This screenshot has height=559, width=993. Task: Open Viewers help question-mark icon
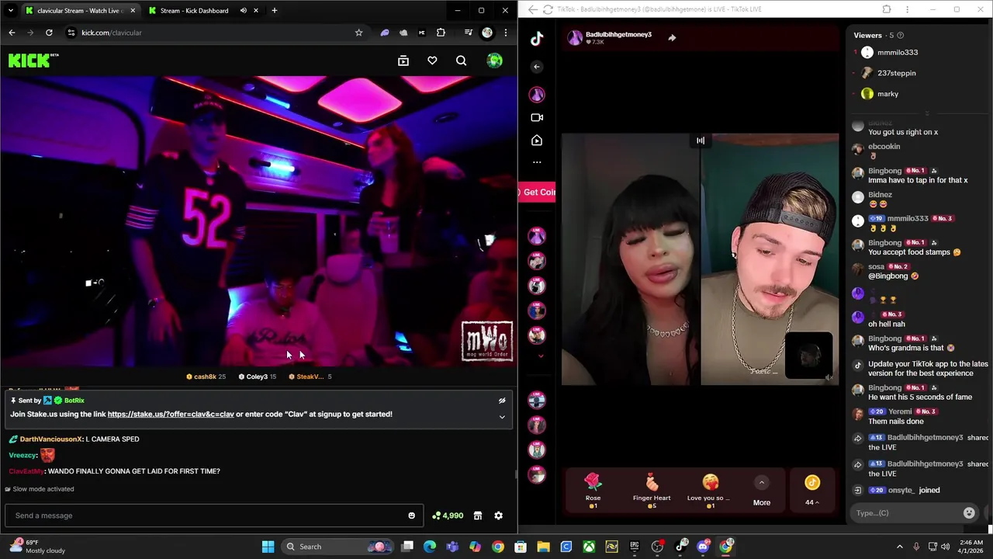click(x=900, y=35)
